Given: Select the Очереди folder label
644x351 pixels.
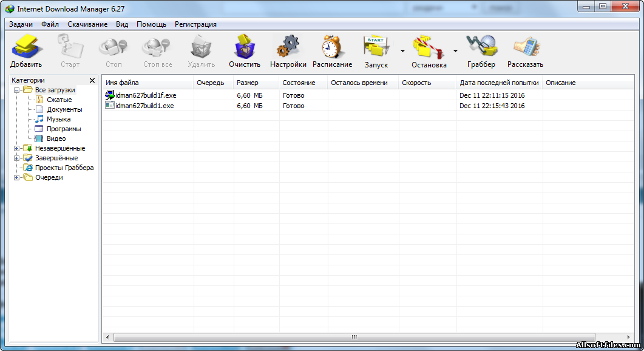Looking at the screenshot, I should click(49, 177).
